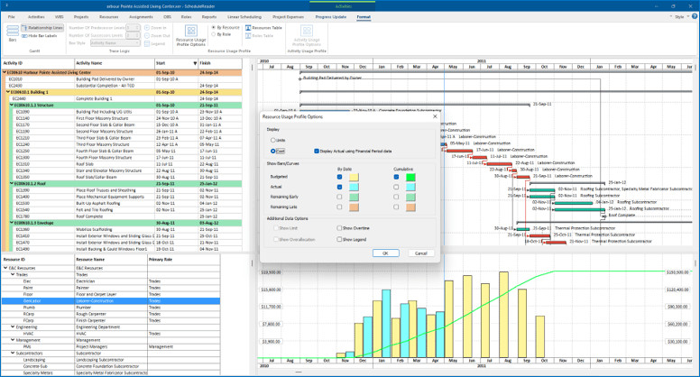The image size is (700, 377).
Task: Open the Box Style Activity Name dropdown
Action: point(115,43)
